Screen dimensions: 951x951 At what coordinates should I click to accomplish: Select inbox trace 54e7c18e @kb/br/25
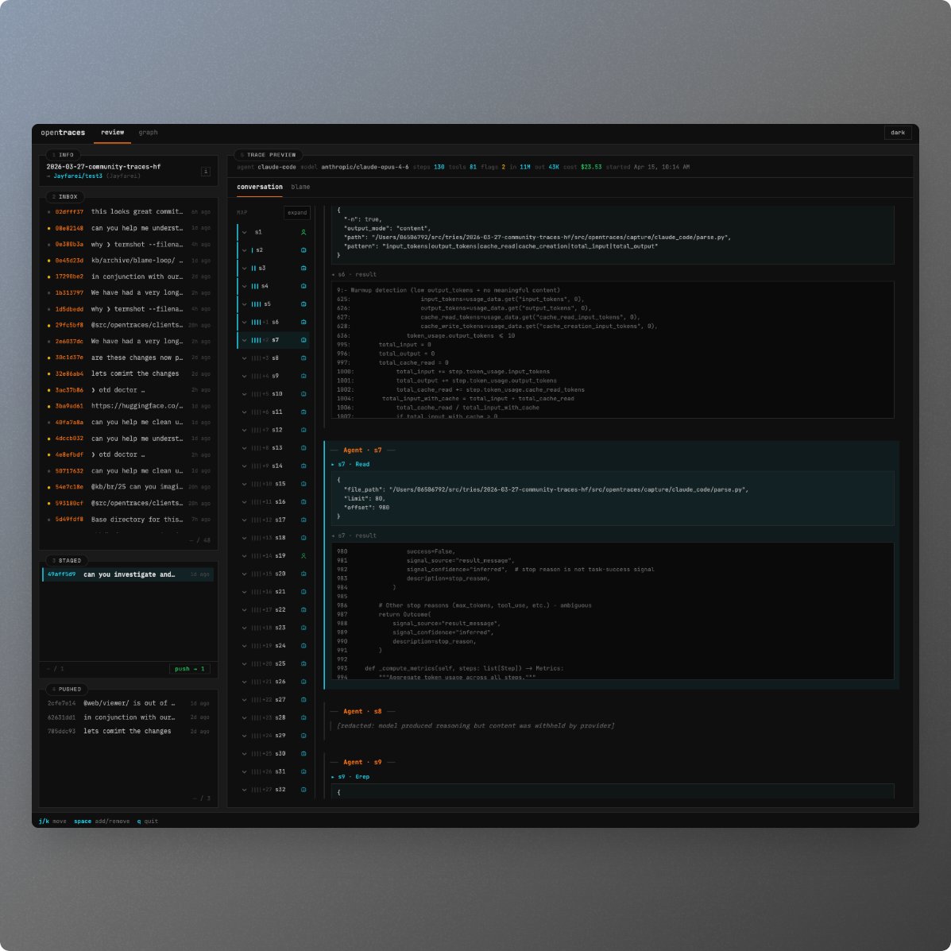point(129,487)
